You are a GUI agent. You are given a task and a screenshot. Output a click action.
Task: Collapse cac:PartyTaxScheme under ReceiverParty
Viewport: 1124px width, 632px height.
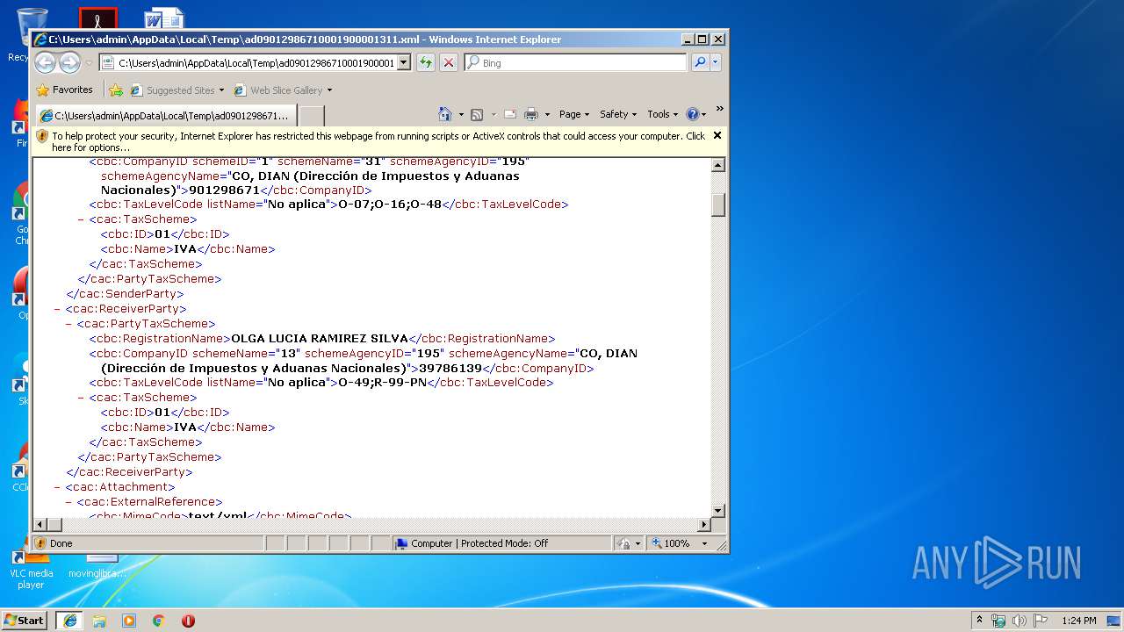pos(69,324)
